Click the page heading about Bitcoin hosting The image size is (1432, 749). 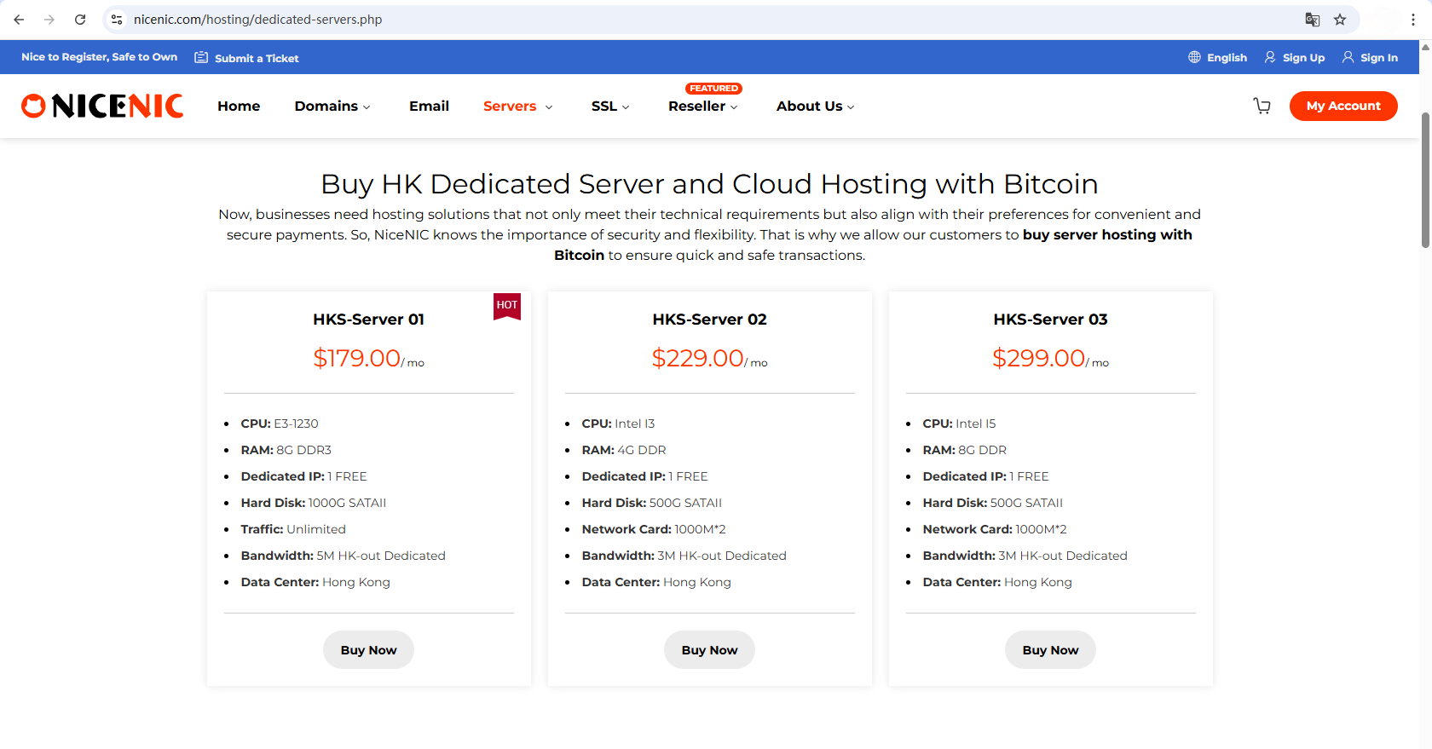coord(709,184)
